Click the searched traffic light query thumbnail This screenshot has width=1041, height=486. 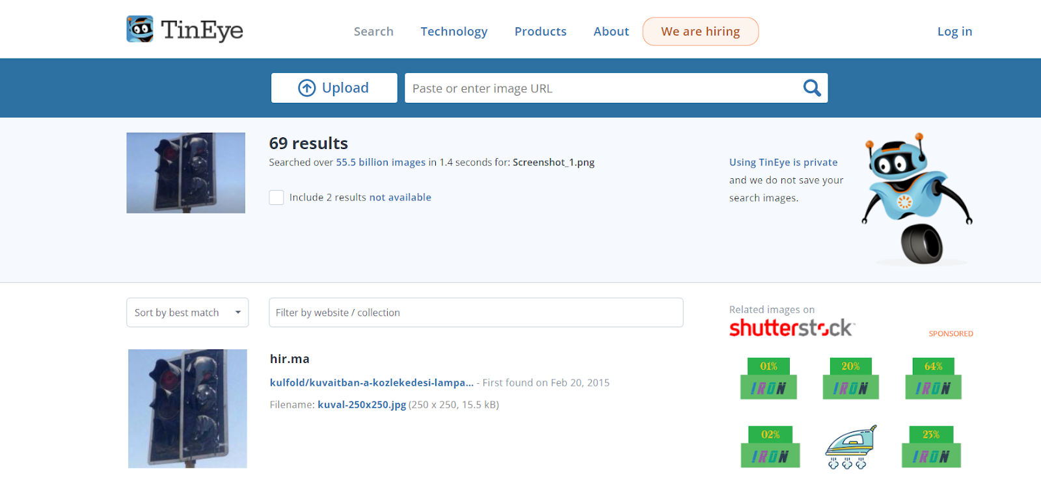[185, 173]
